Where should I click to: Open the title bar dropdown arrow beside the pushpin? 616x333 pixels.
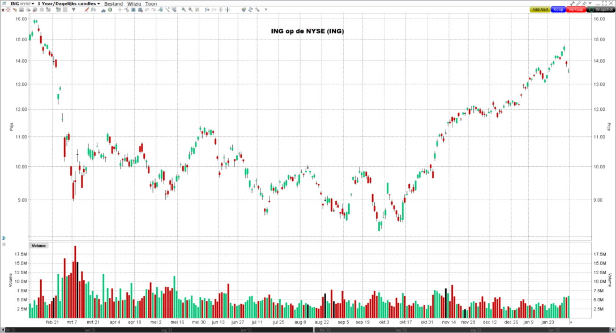click(x=590, y=3)
